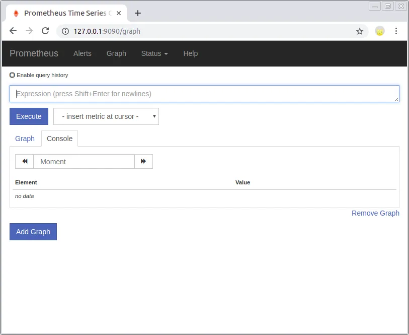Click the Prometheus brand title

pyautogui.click(x=34, y=53)
